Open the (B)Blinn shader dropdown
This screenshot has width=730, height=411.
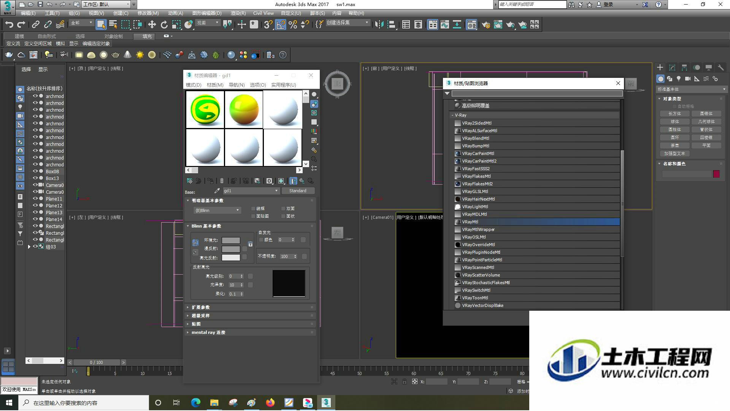[217, 210]
